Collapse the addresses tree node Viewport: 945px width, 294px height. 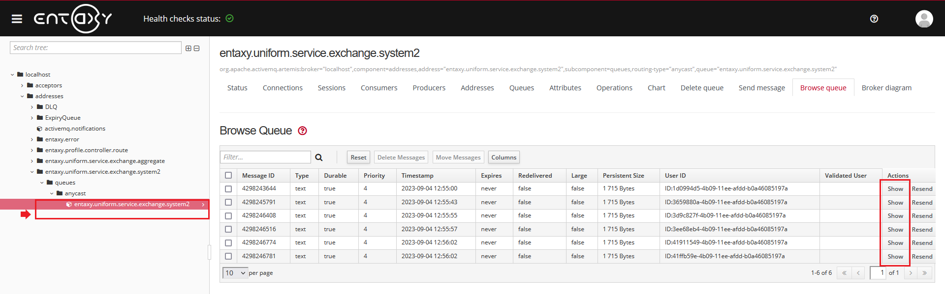22,96
